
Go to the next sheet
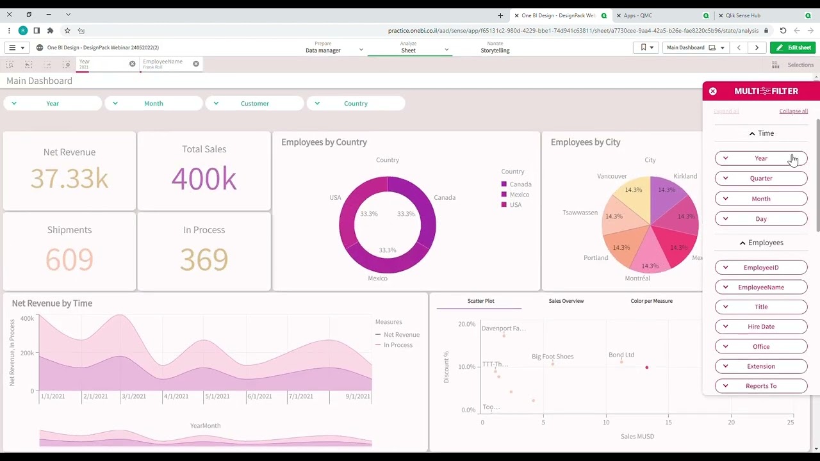(x=757, y=47)
